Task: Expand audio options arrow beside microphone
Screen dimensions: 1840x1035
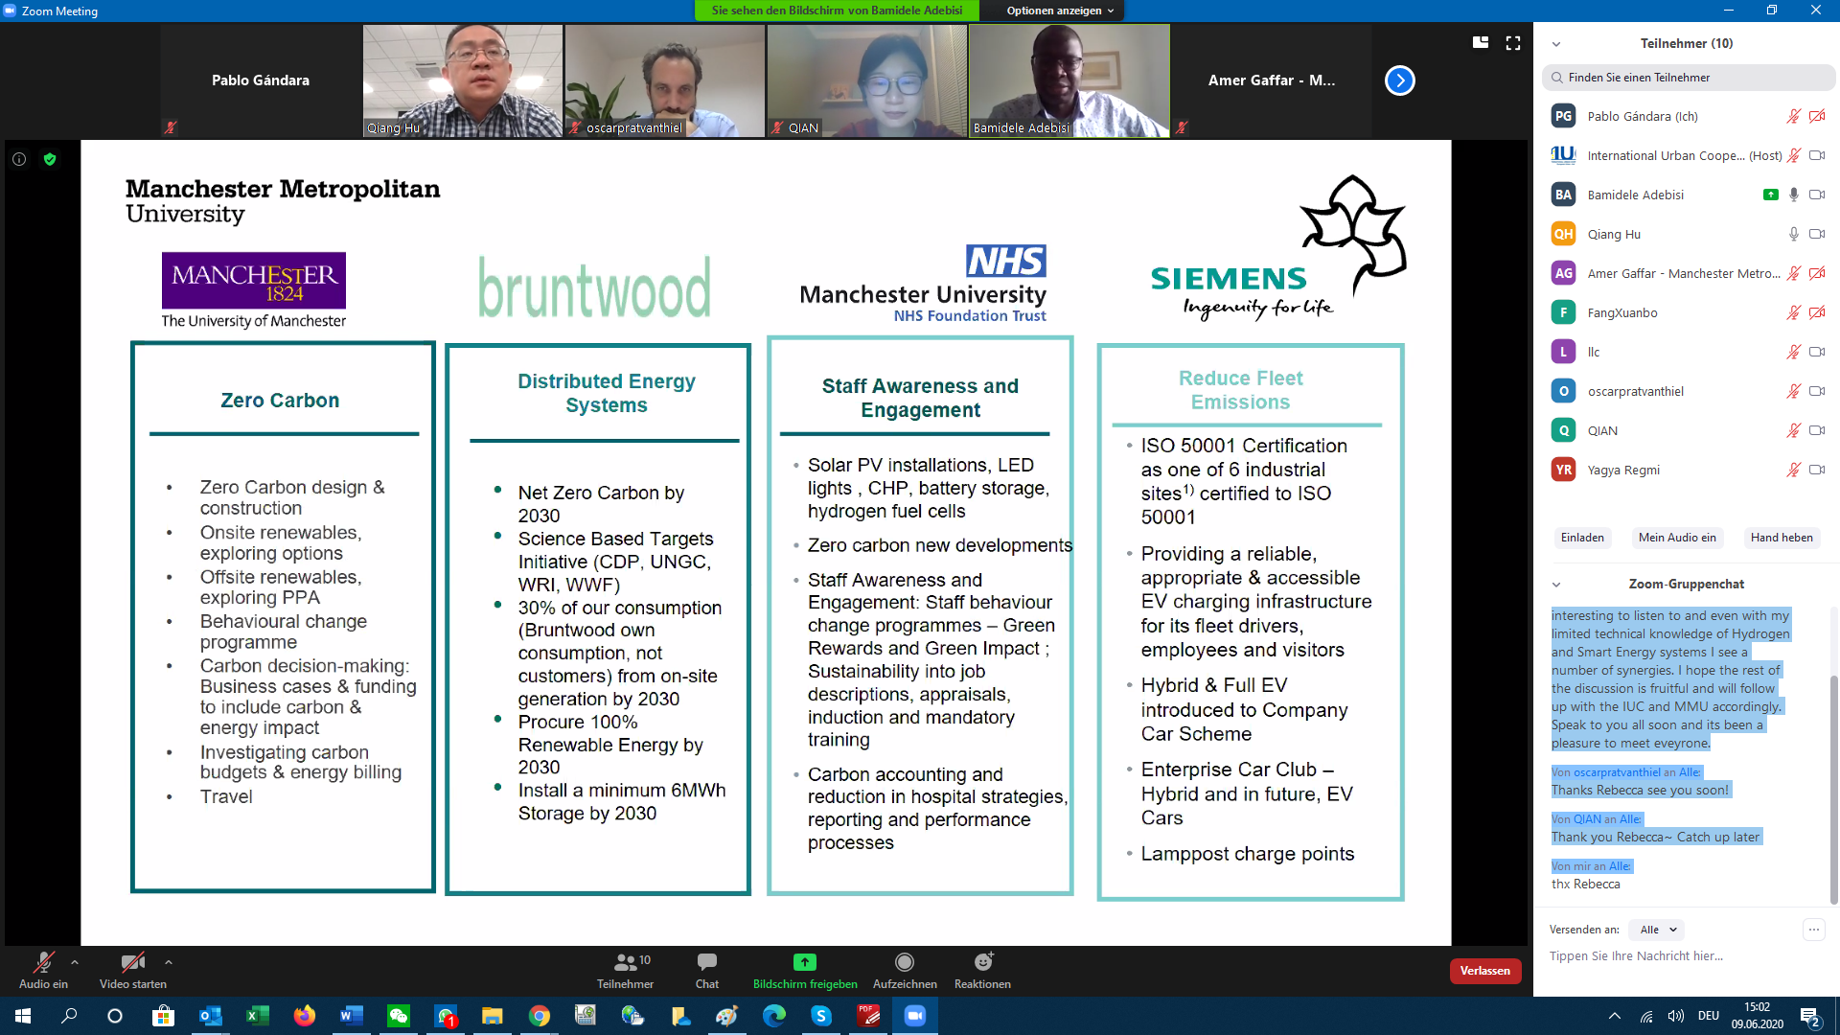Action: click(75, 962)
